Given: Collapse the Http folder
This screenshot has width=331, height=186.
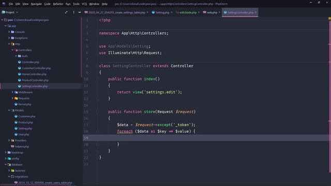Looking at the screenshot, I should [9, 44].
